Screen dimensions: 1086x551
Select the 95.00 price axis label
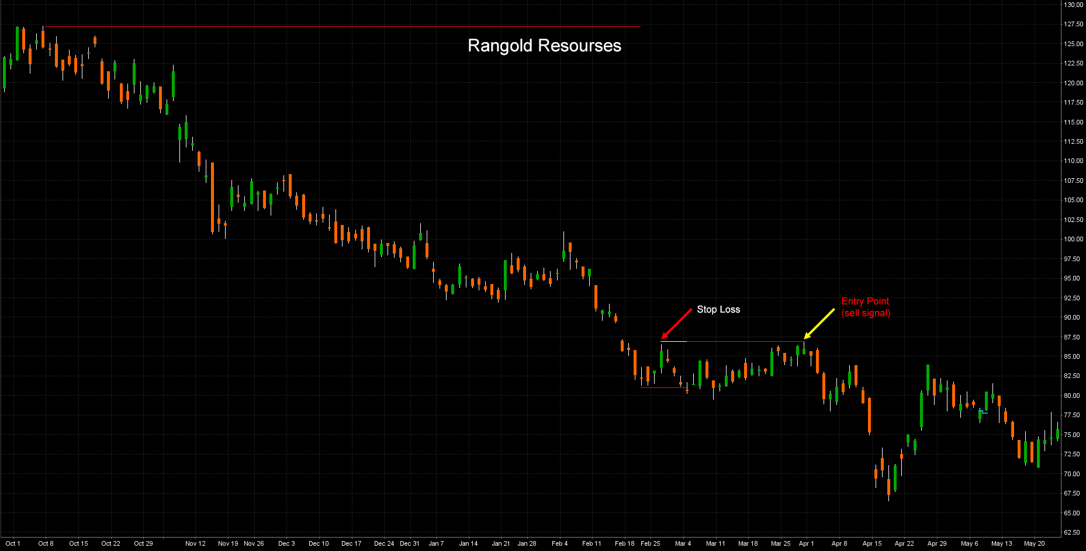[x=1073, y=278]
